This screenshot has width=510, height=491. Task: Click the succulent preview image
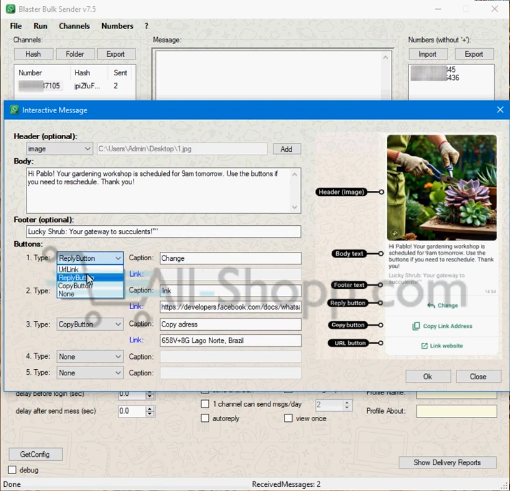(442, 187)
